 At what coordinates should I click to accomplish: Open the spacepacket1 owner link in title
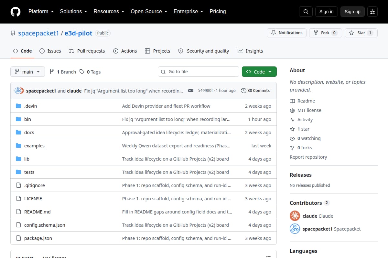coord(38,33)
